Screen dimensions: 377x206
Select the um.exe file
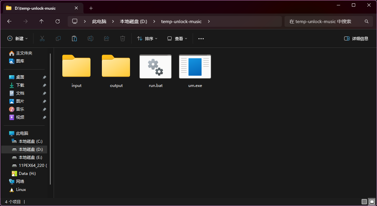click(x=195, y=71)
